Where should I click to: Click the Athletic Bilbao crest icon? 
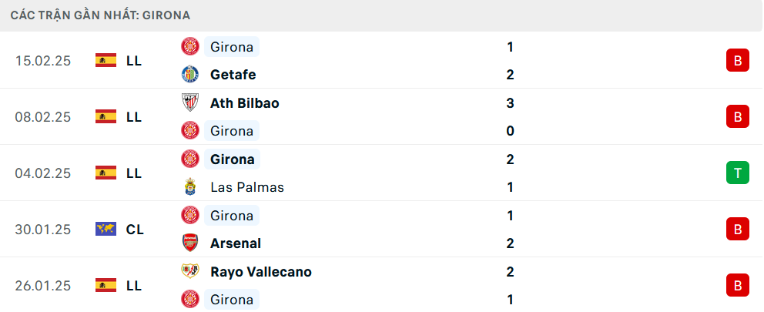tap(189, 102)
